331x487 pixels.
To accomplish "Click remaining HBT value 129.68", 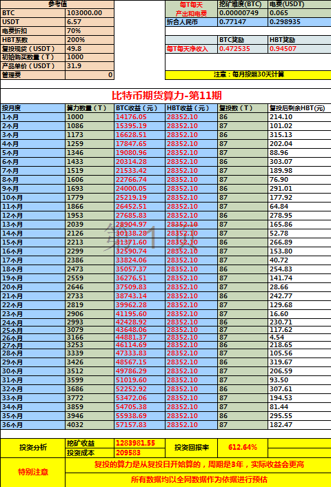I will point(299,305).
